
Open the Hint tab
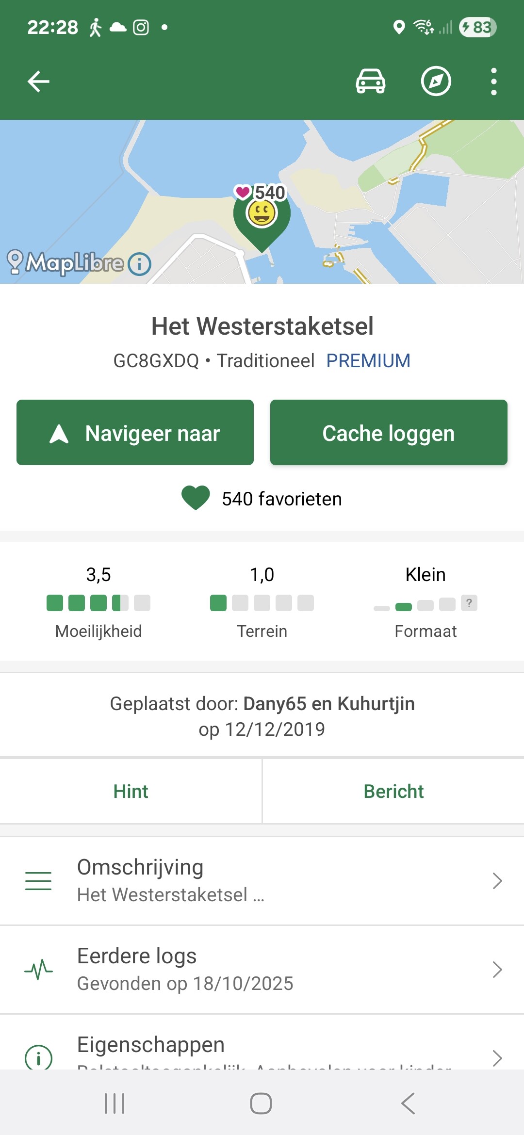(131, 791)
